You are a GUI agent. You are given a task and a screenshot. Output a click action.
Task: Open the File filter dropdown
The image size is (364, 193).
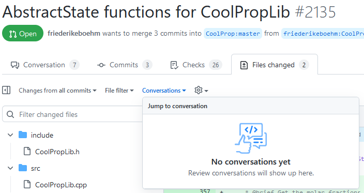(119, 91)
